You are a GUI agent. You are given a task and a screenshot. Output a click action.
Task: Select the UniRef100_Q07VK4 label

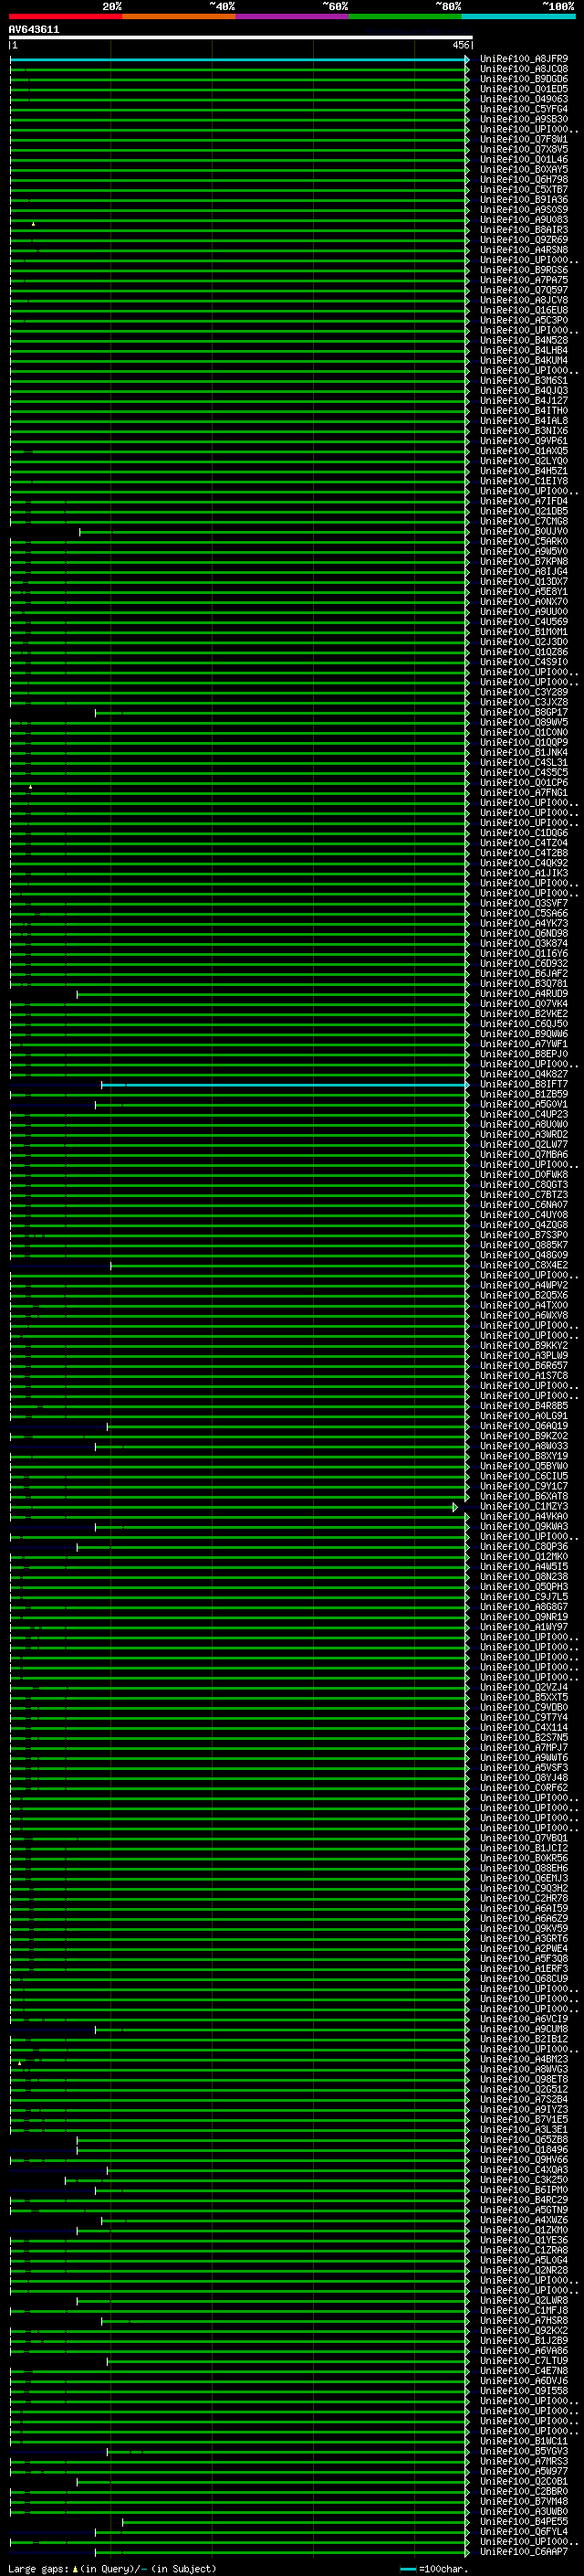524,1004
